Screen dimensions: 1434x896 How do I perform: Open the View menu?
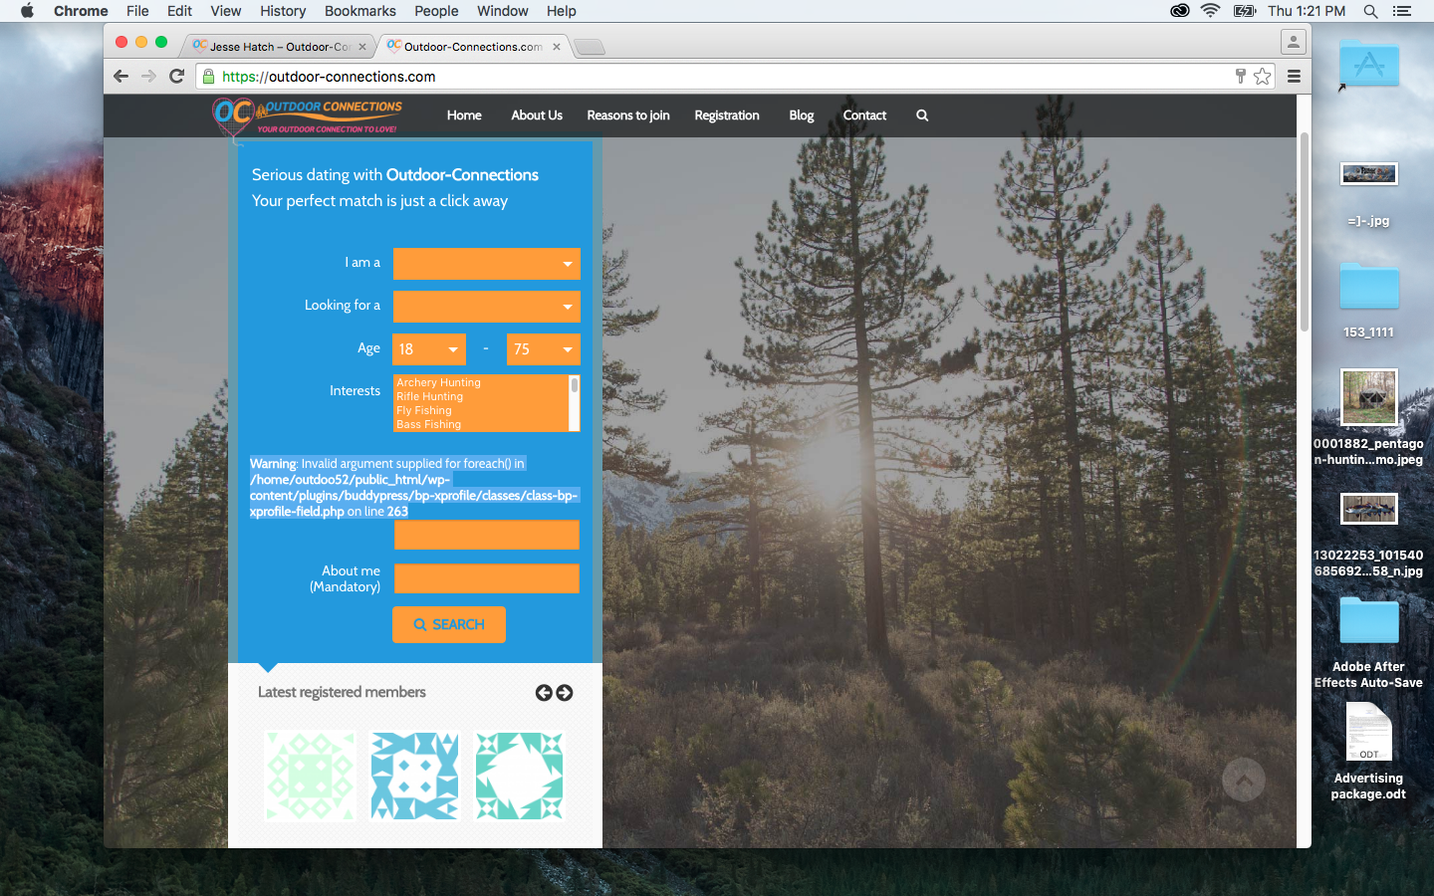click(226, 11)
